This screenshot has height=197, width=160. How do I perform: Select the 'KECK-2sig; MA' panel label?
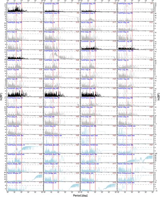(x=87, y=107)
